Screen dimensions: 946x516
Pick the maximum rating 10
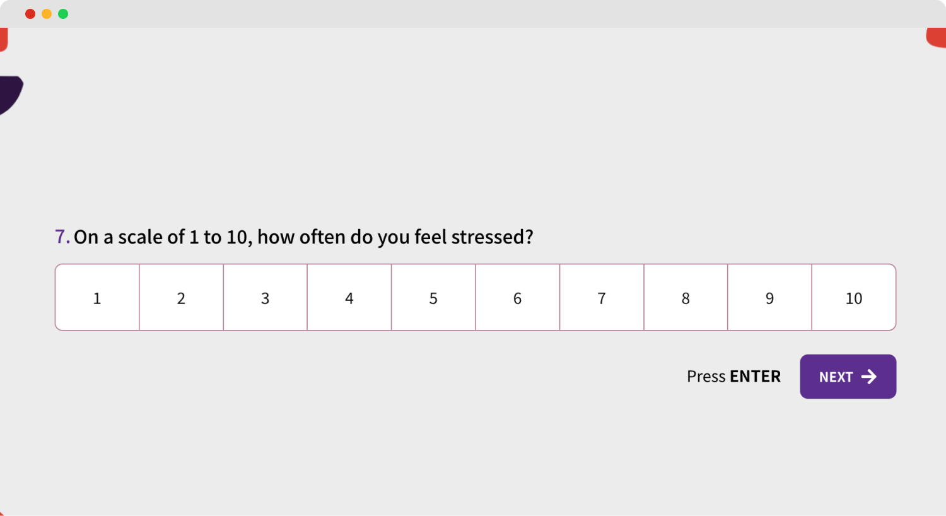pos(854,298)
